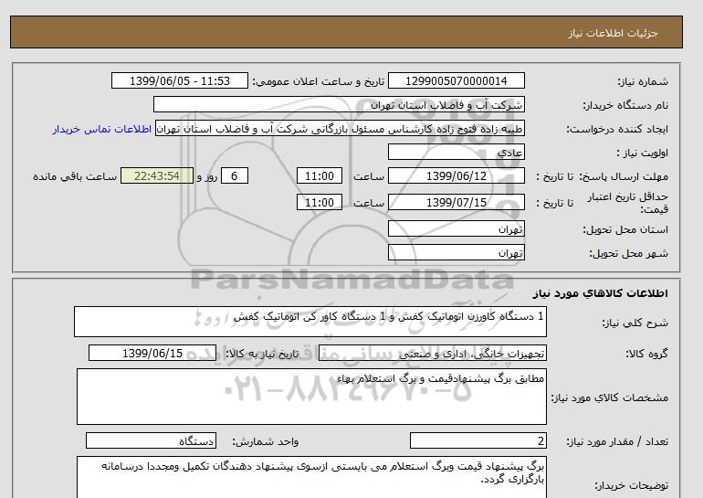The image size is (703, 498).
Task: Click the ایجاد کننده درخواست label
Action: point(617,129)
